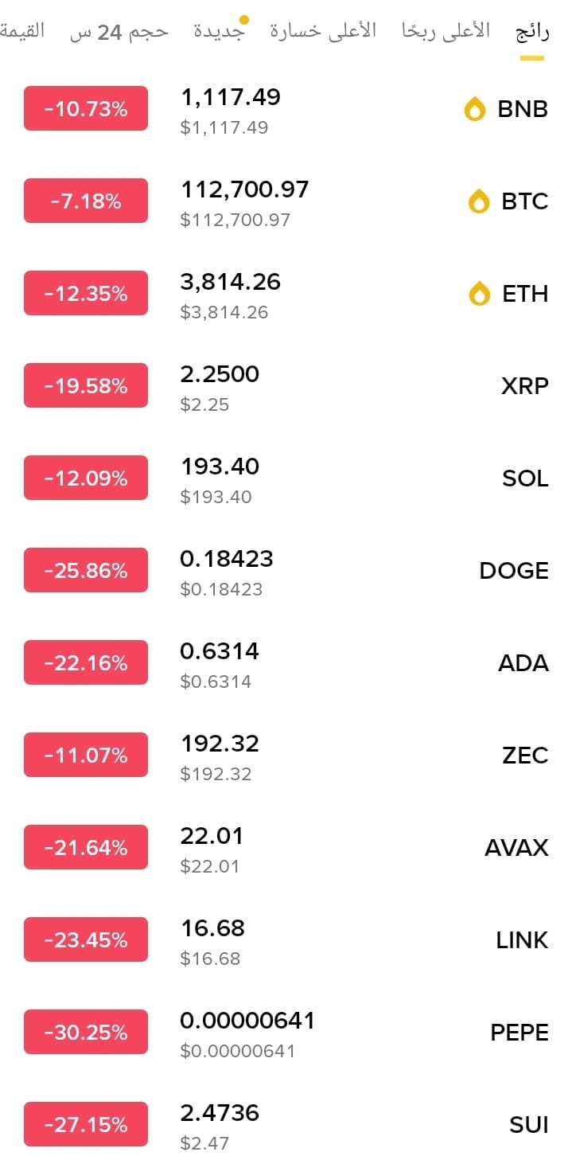The image size is (572, 1156).
Task: Tap the -10.73% change badge for BNB
Action: point(86,108)
